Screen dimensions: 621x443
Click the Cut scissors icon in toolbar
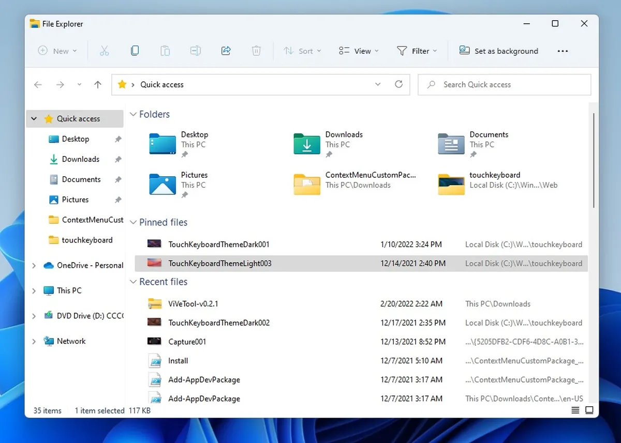(104, 51)
